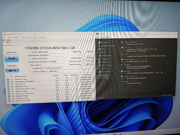Open the Audio heading in Speccy summary

(x=126, y=81)
